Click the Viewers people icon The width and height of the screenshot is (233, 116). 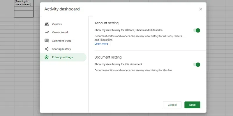coord(47,24)
